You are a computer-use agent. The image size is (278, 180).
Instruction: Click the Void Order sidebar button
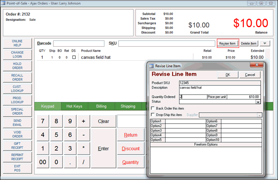(17, 134)
